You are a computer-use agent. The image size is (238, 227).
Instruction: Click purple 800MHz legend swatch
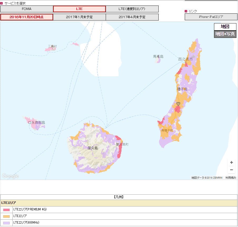tap(7, 223)
